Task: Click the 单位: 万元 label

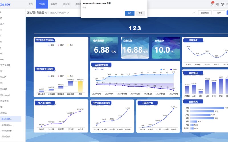Action: pos(99,70)
